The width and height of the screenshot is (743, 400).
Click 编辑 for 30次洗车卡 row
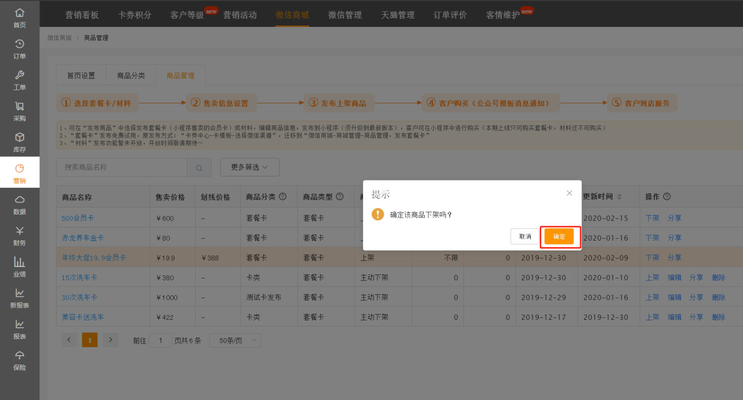pyautogui.click(x=675, y=297)
